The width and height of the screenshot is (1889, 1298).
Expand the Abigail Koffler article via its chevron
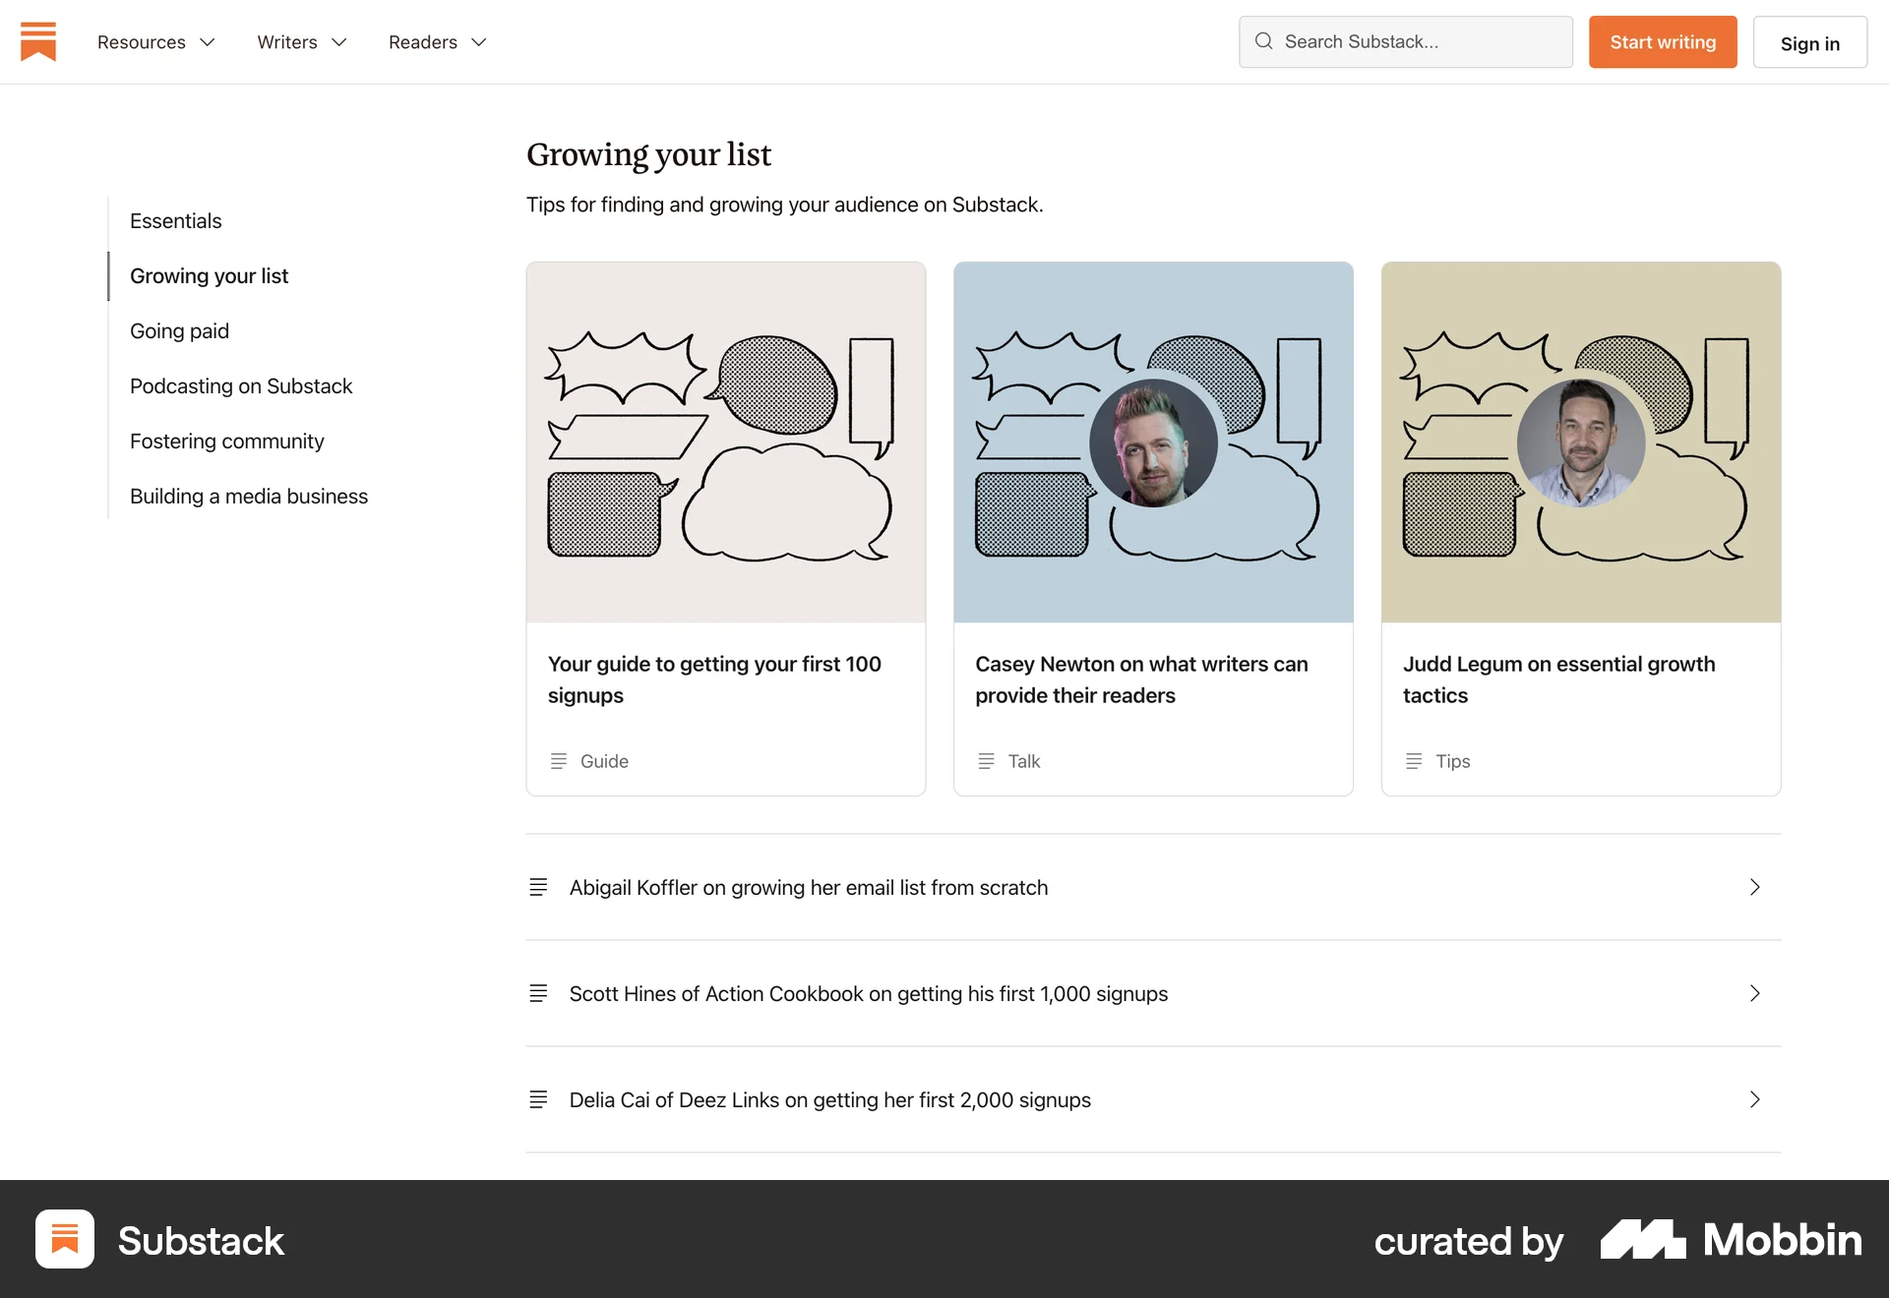1754,887
